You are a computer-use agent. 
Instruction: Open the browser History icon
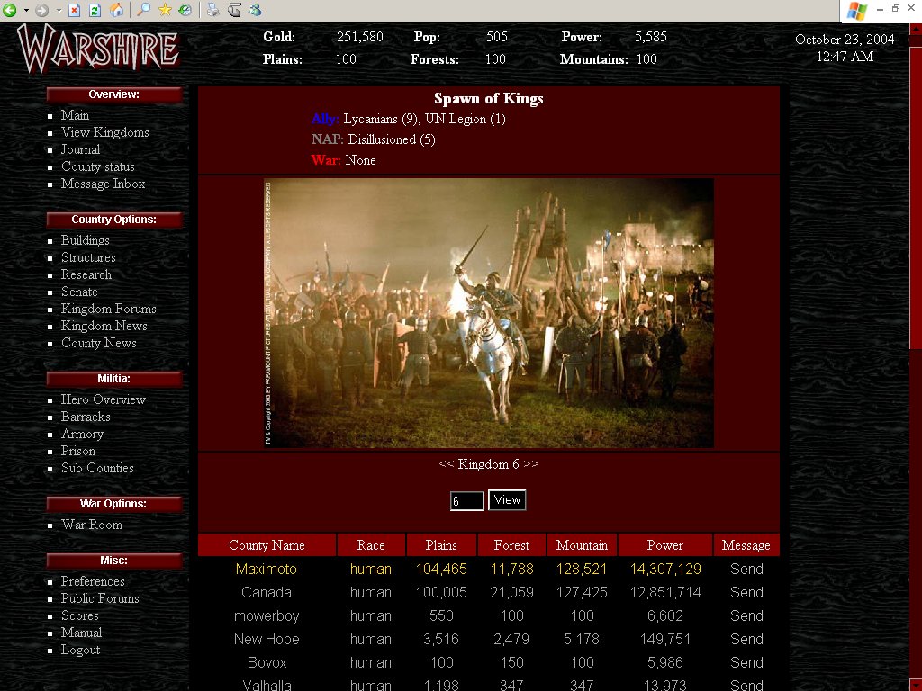point(185,11)
